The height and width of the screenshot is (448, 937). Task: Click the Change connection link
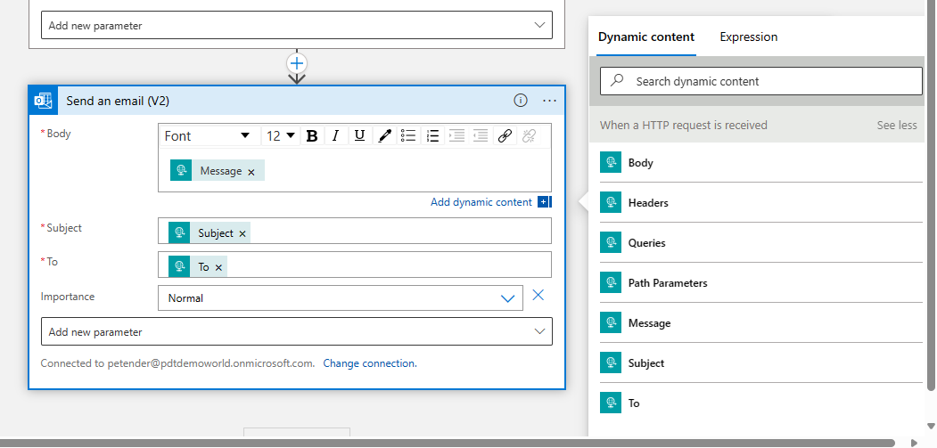pos(369,363)
